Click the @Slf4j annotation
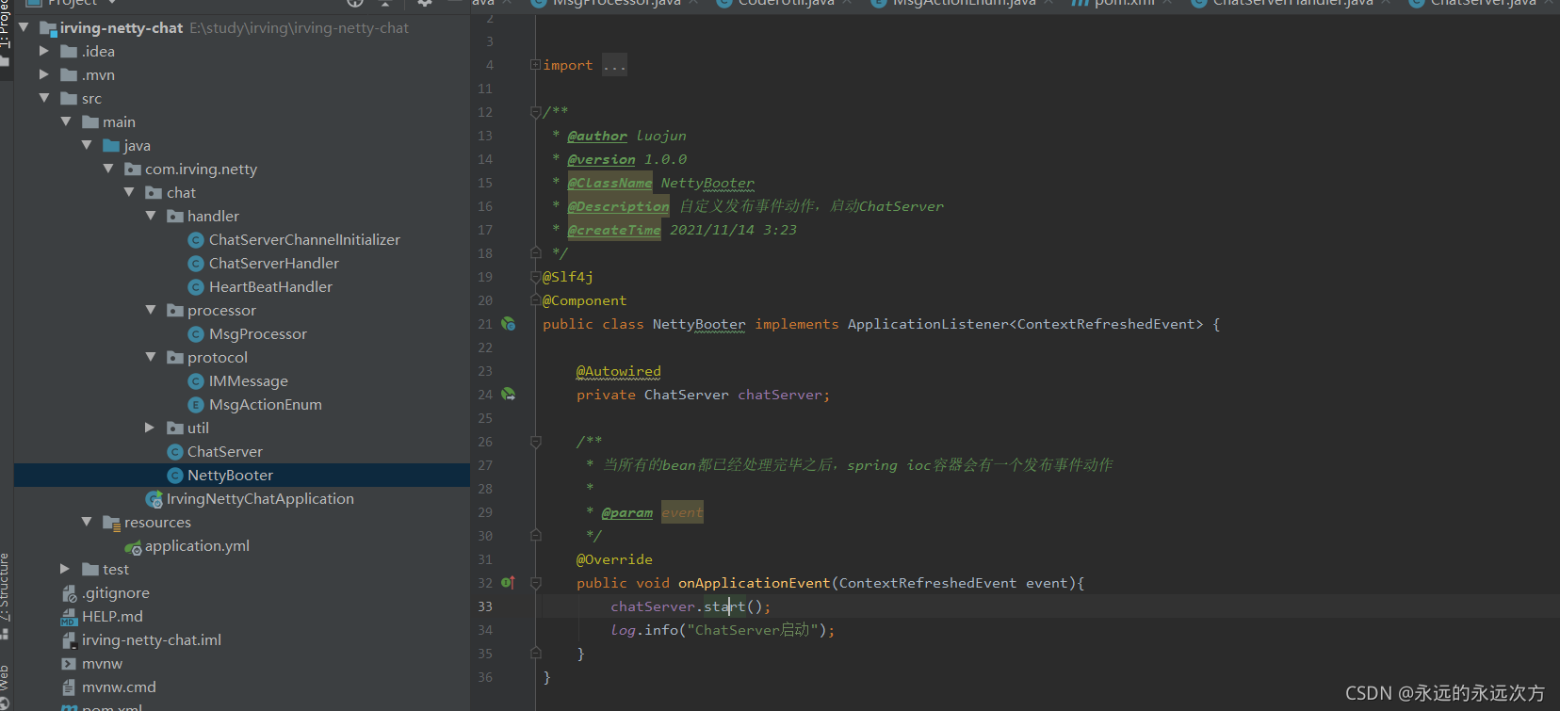1560x711 pixels. [x=568, y=277]
